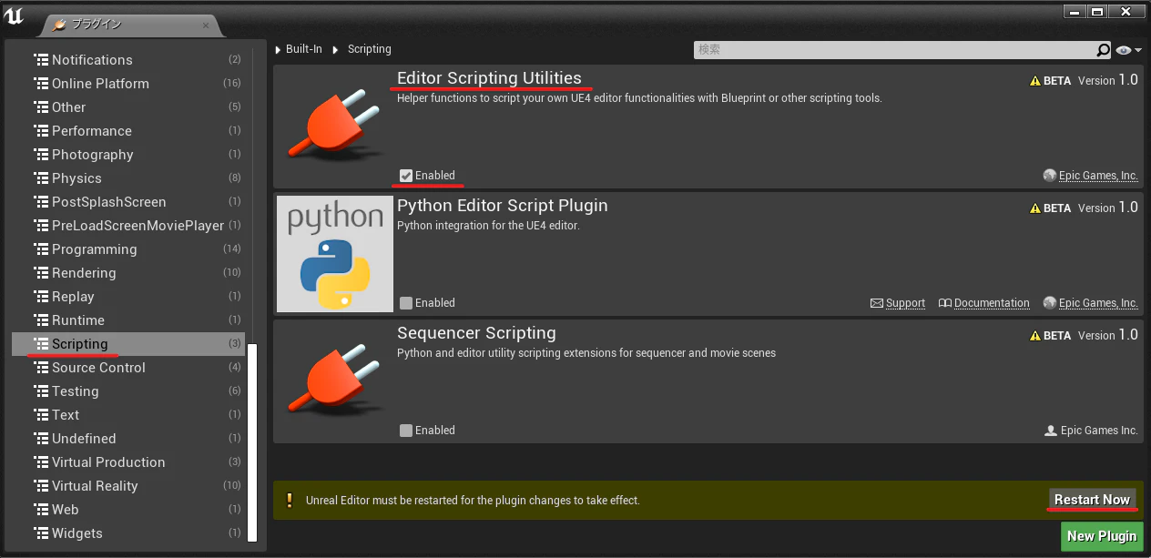Select the Source Control category
The height and width of the screenshot is (558, 1151).
(x=128, y=368)
